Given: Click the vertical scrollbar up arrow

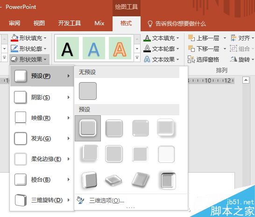Looking at the screenshot, I should click(246, 80).
